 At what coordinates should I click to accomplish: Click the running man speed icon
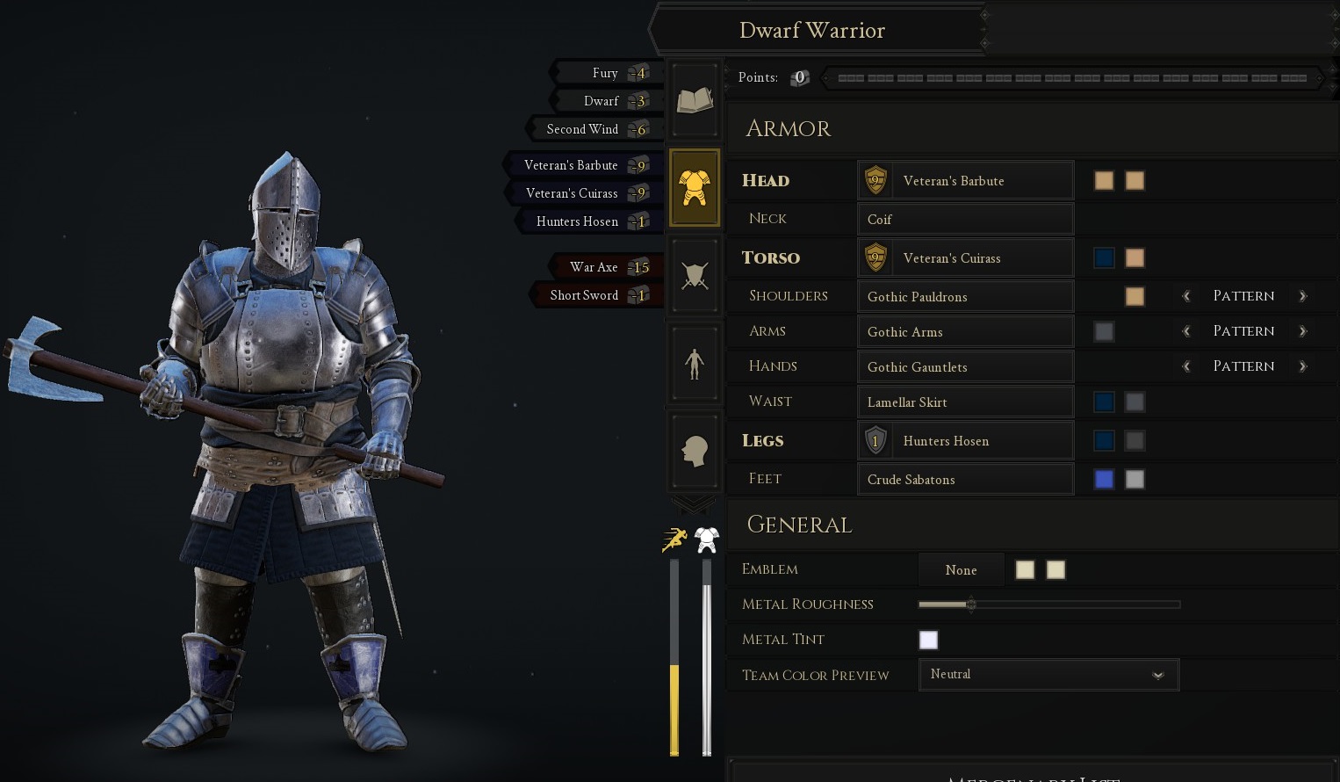pos(674,539)
